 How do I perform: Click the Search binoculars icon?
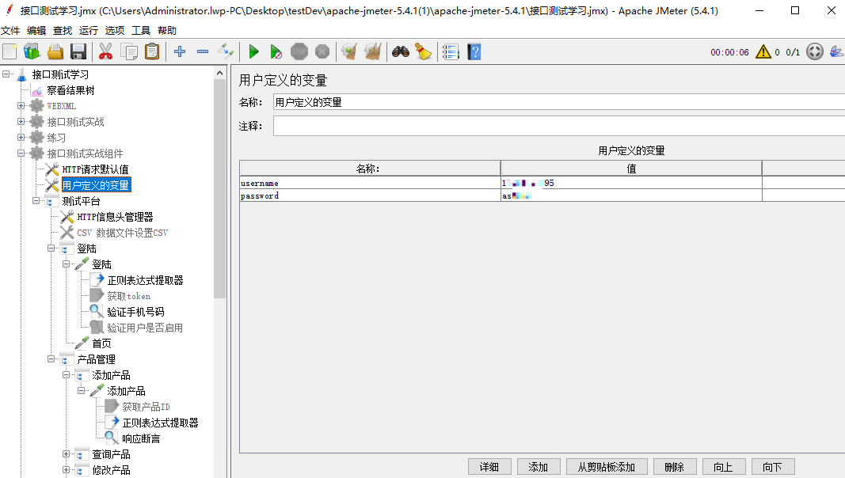(x=401, y=51)
